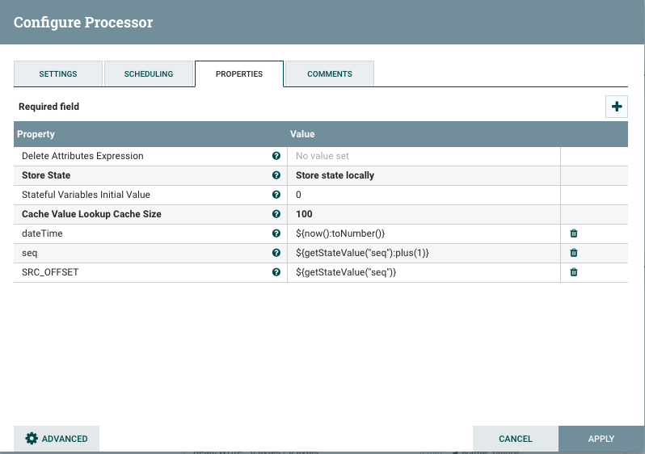The width and height of the screenshot is (645, 454).
Task: Cancel the processor configuration
Action: coord(515,439)
